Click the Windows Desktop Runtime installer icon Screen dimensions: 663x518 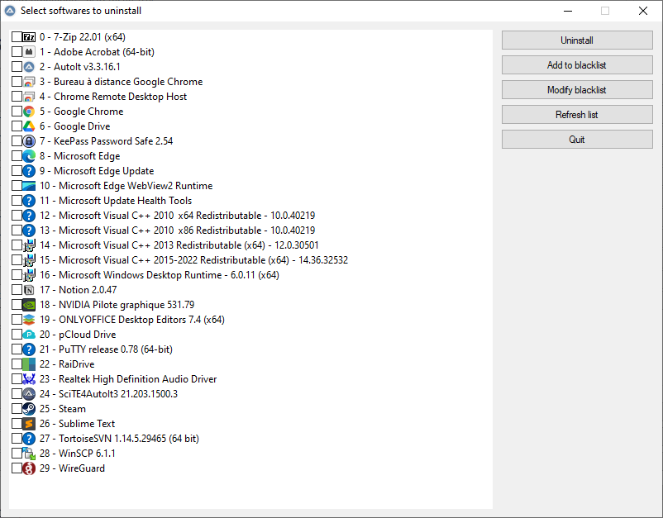(29, 275)
